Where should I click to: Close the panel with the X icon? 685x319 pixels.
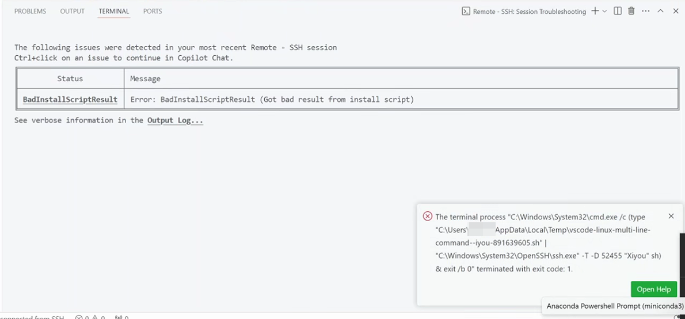676,11
